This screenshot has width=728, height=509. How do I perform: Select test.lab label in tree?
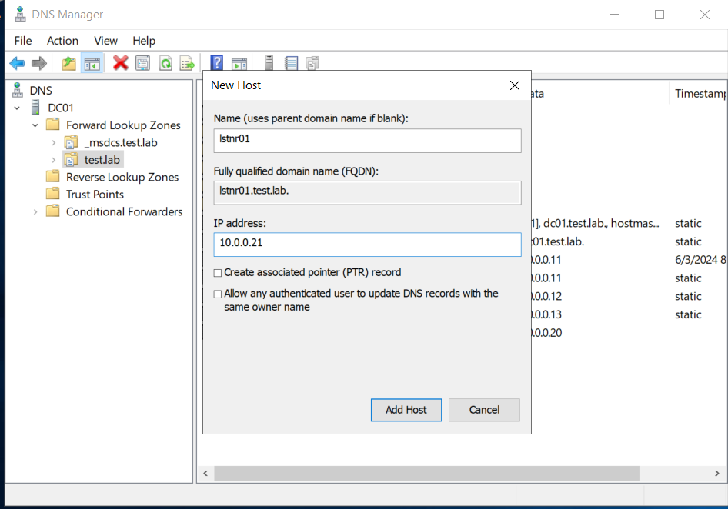(x=102, y=160)
